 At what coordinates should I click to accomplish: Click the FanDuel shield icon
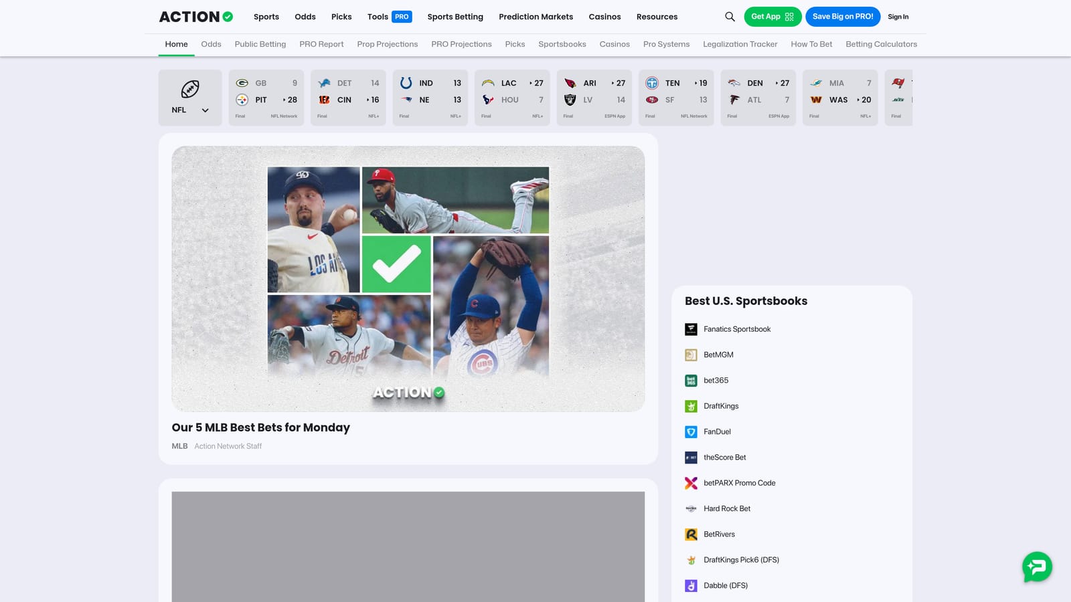[691, 431]
